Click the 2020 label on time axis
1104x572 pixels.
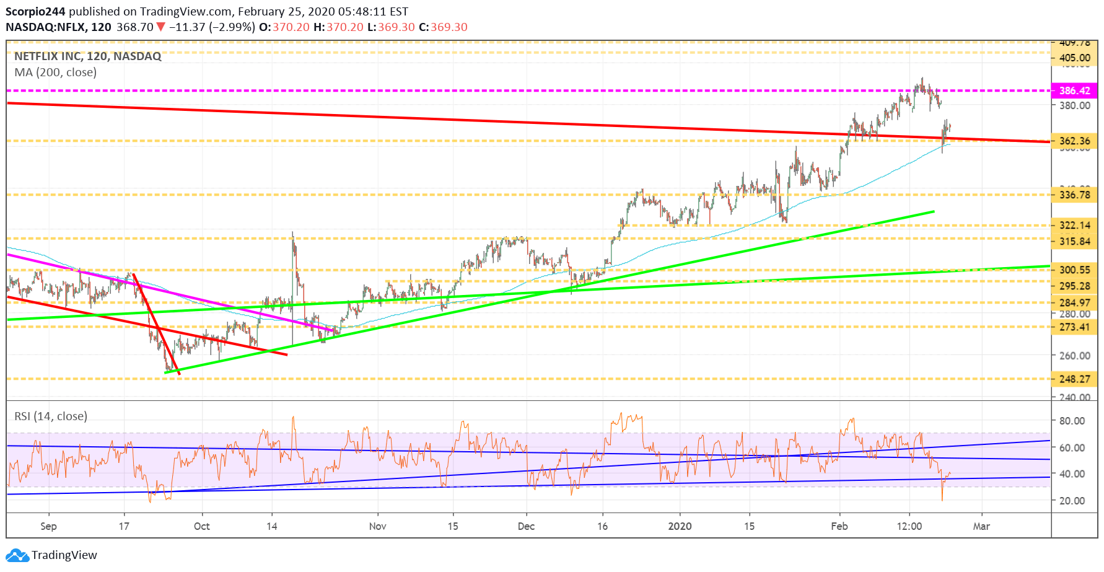pyautogui.click(x=680, y=526)
